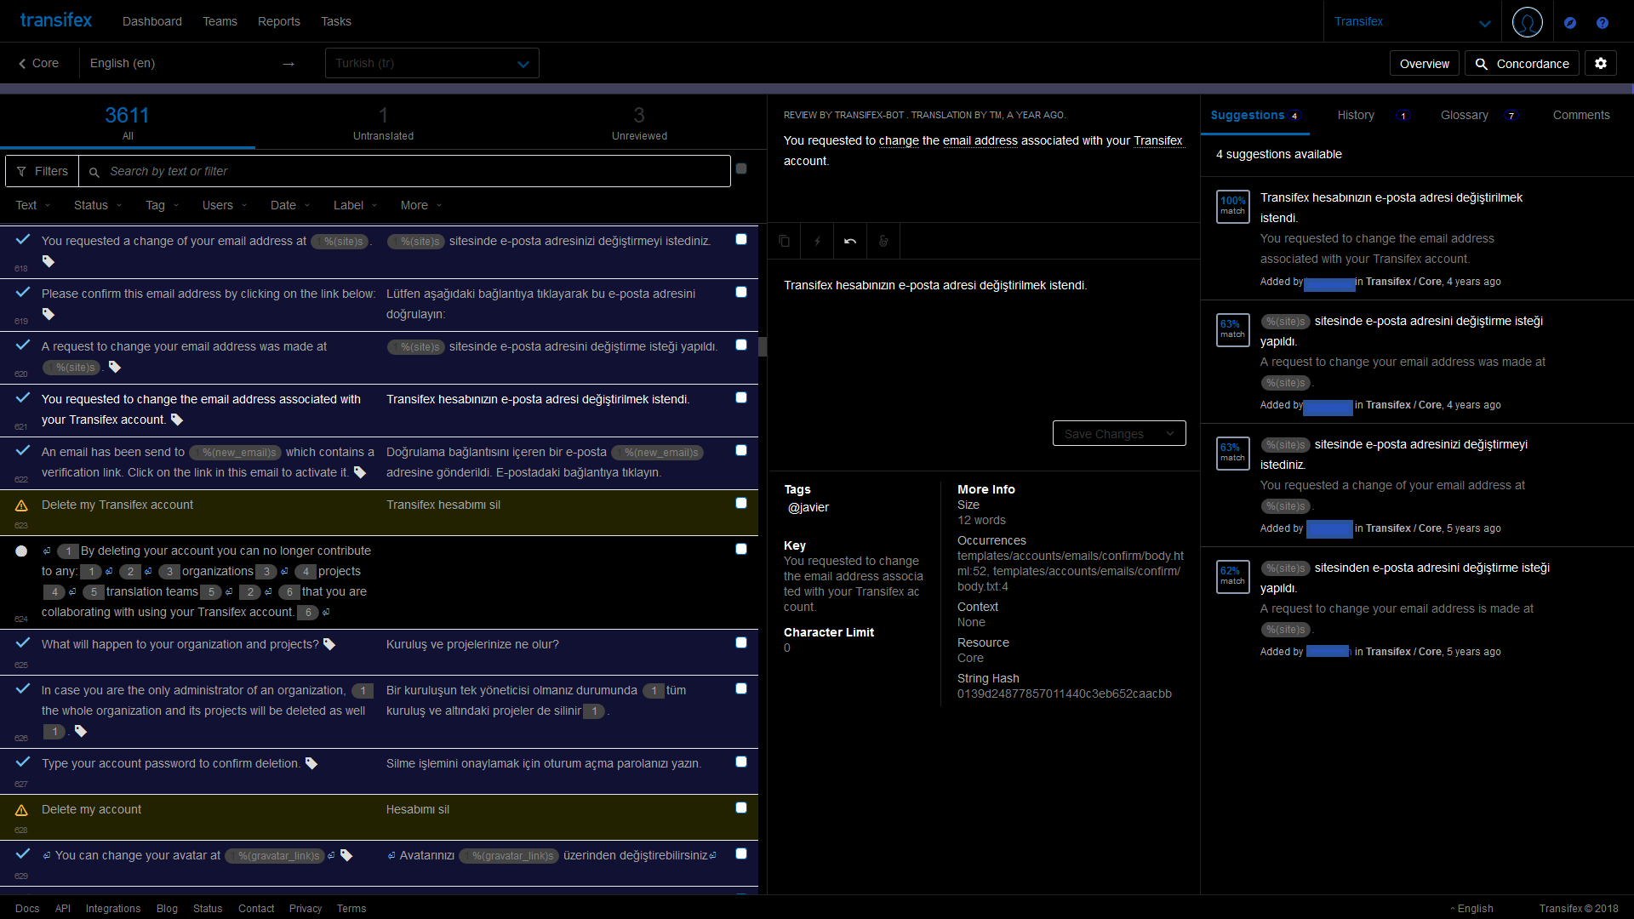Expand the Turkish (tr) language dropdown

[x=523, y=64]
